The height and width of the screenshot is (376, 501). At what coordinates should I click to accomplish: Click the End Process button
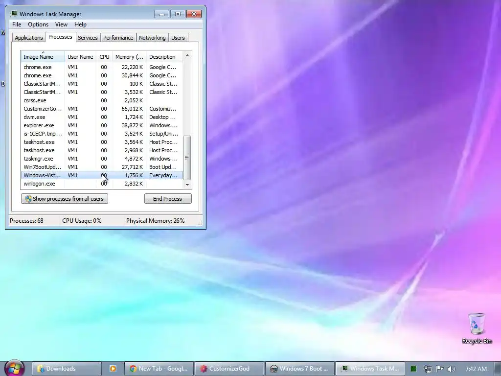click(168, 199)
